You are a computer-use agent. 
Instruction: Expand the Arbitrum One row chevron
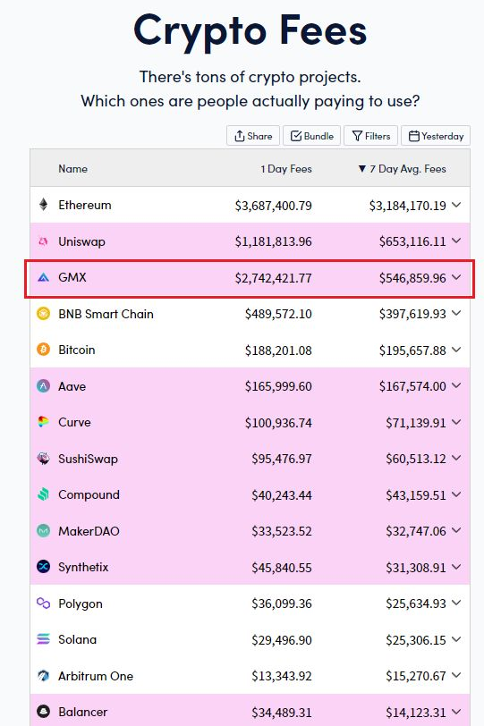[456, 675]
